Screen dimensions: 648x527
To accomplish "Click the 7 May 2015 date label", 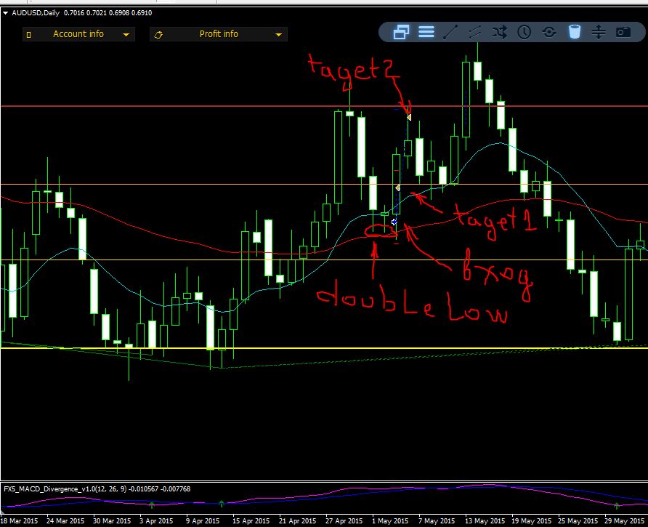I will [437, 520].
